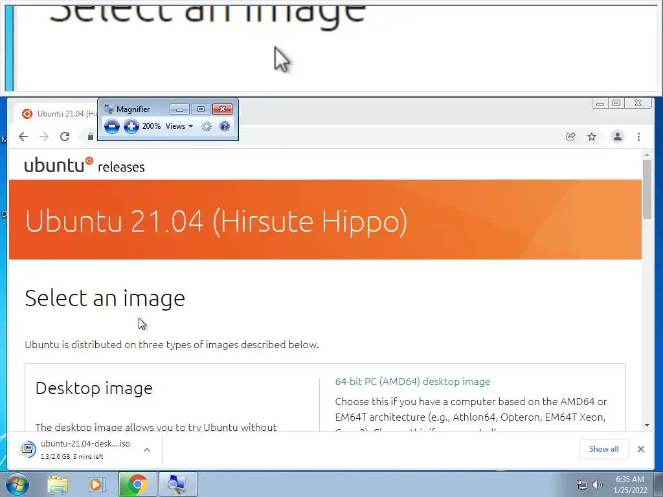The height and width of the screenshot is (497, 663).
Task: Click the forward navigation arrow in Chrome
Action: pyautogui.click(x=44, y=137)
